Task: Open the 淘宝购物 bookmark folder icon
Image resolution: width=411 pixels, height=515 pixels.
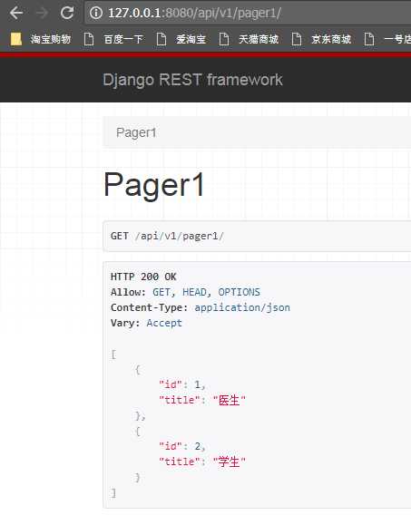Action: click(x=16, y=39)
